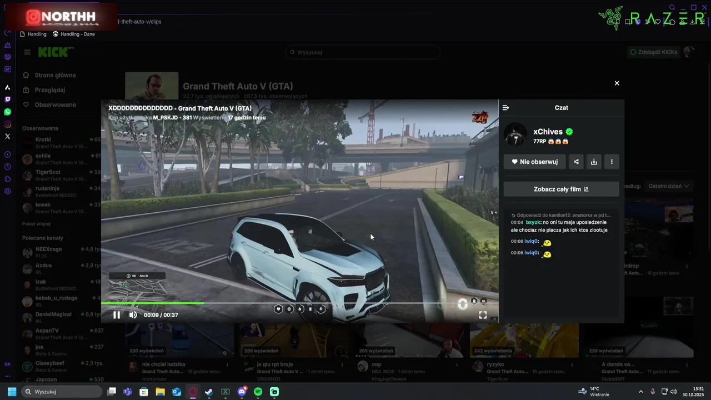Open the xChives channel name
The width and height of the screenshot is (711, 400).
tap(548, 132)
